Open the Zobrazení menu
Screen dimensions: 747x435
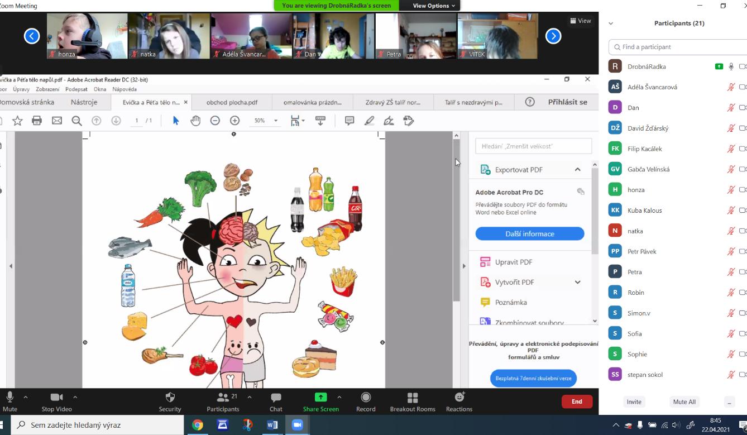pyautogui.click(x=47, y=89)
